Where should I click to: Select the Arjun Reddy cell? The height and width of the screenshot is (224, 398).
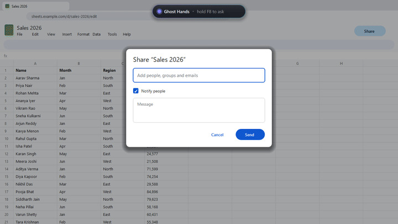pos(35,123)
